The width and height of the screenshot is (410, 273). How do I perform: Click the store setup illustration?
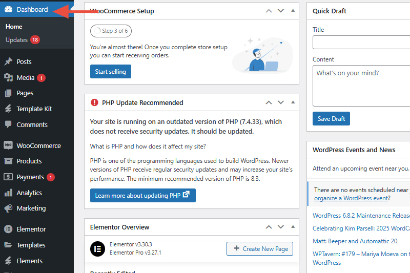click(263, 55)
